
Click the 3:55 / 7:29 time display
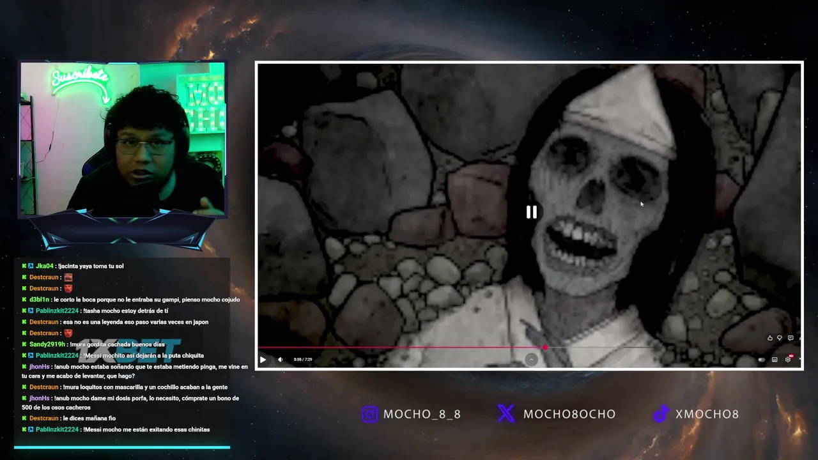click(x=303, y=360)
